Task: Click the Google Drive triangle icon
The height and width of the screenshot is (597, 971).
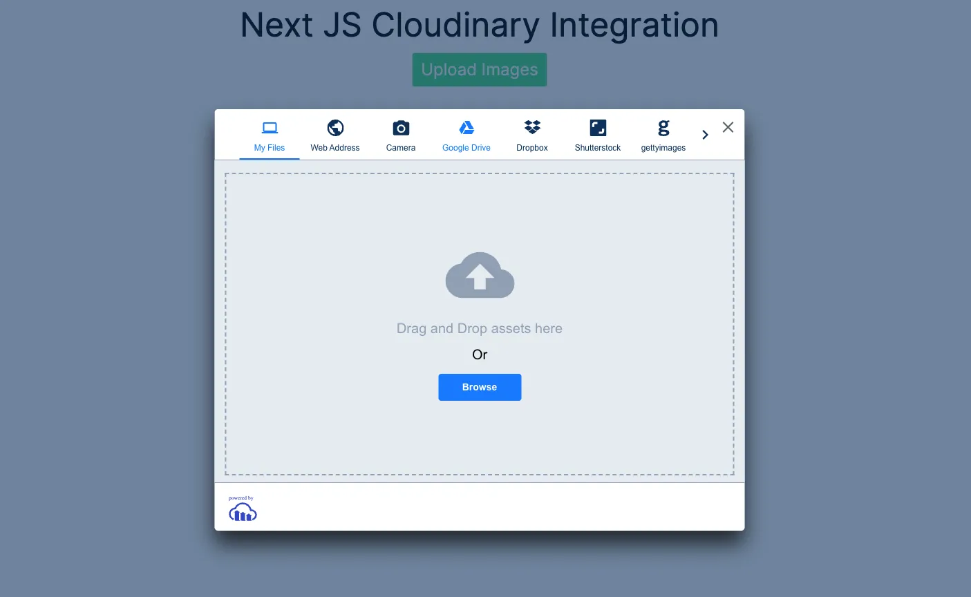Action: [466, 128]
